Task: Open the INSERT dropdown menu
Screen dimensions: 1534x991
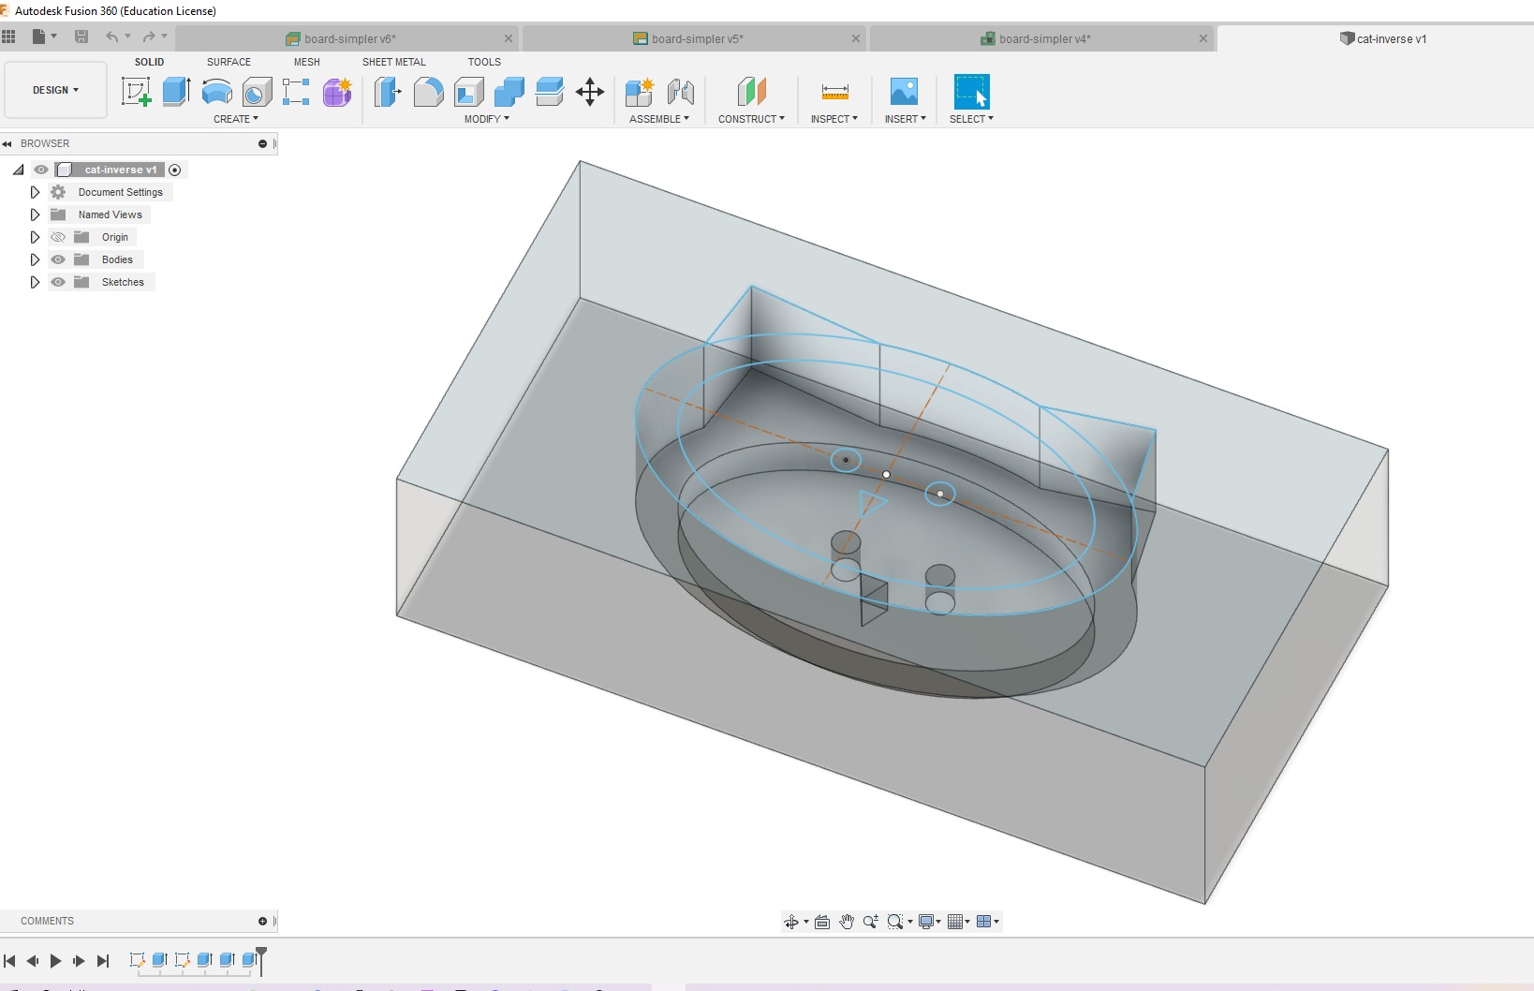Action: [x=906, y=119]
